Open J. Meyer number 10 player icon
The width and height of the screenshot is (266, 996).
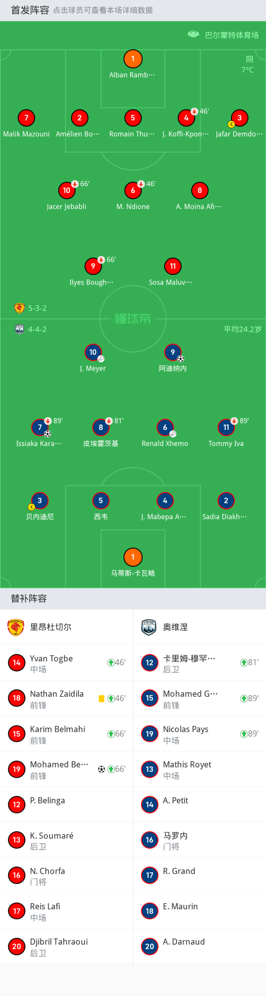point(93,352)
